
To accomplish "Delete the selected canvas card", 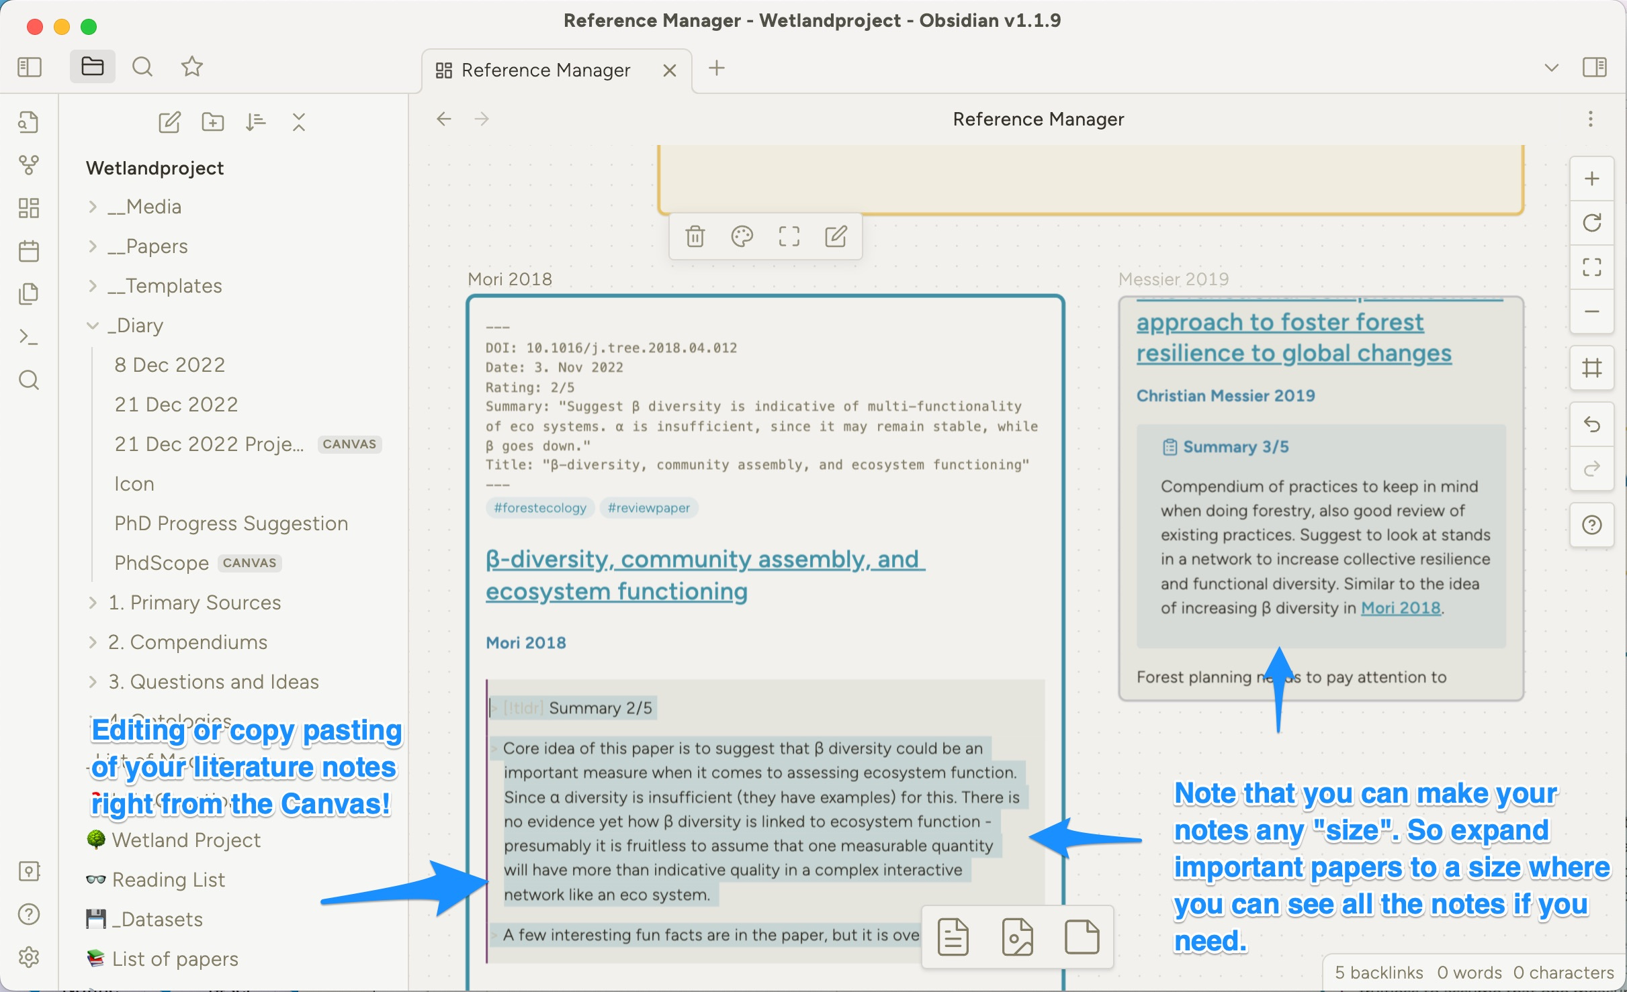I will tap(695, 236).
